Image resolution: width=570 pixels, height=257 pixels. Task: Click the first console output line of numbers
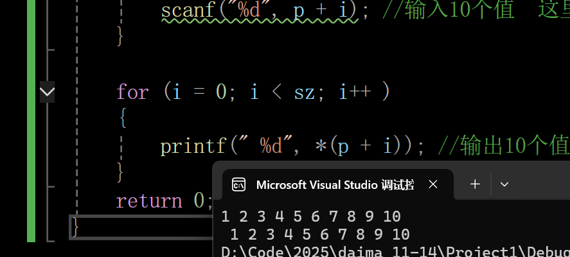[311, 217]
